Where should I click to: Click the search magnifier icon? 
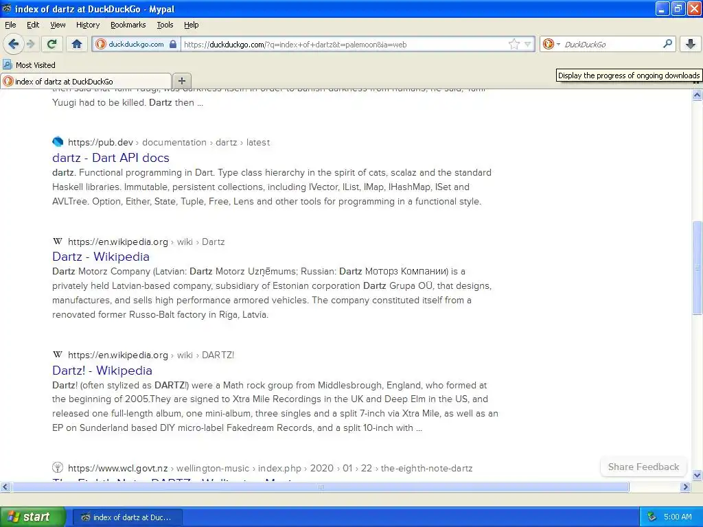[x=667, y=43]
